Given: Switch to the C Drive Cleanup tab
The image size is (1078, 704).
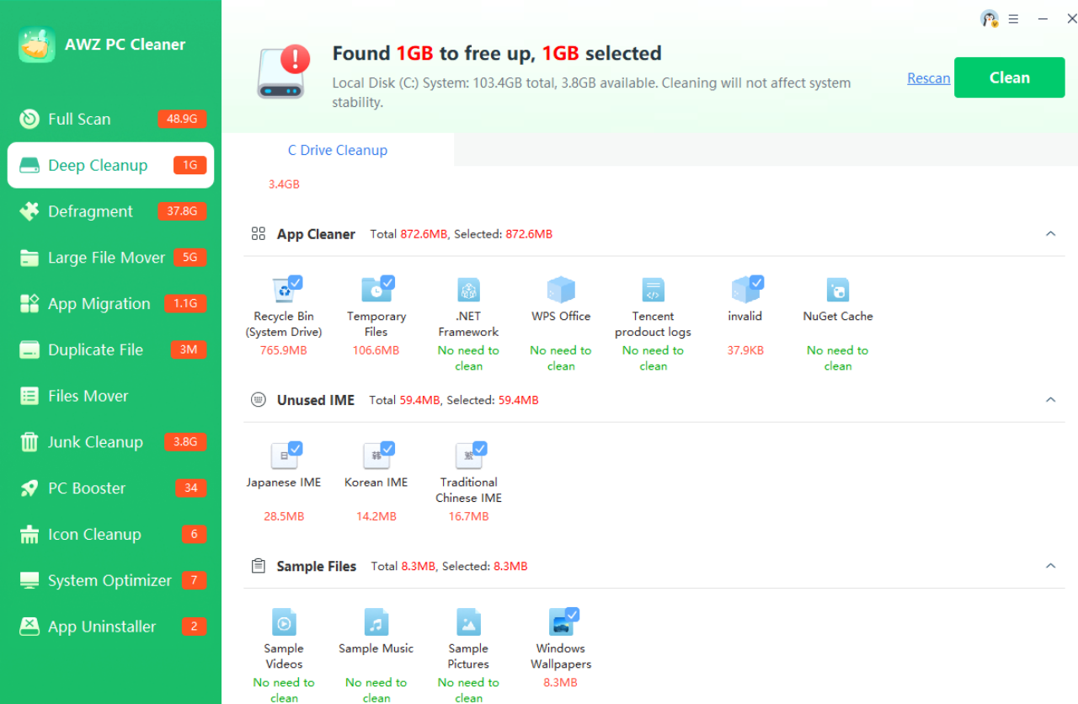Looking at the screenshot, I should click(338, 150).
